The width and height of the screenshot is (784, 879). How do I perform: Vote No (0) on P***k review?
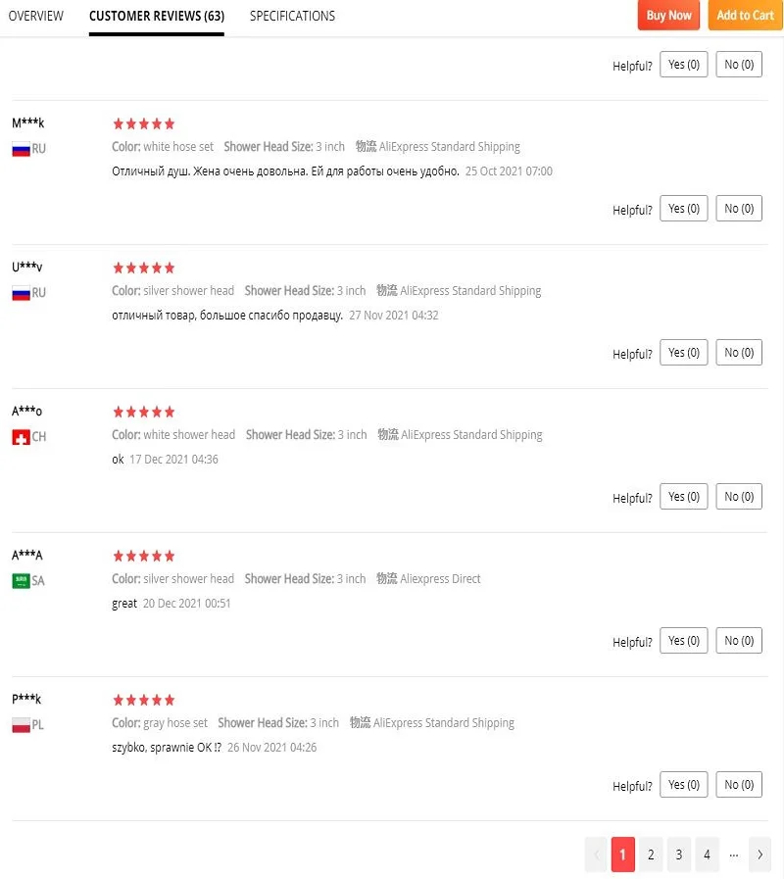[x=739, y=785]
